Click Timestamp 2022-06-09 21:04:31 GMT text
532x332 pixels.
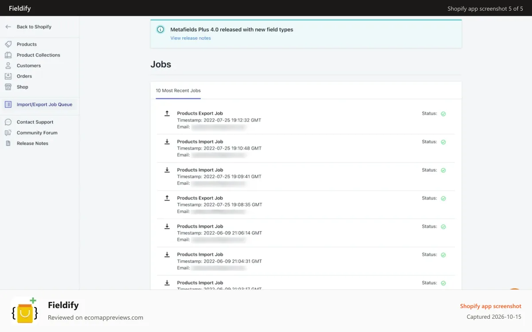(220, 262)
